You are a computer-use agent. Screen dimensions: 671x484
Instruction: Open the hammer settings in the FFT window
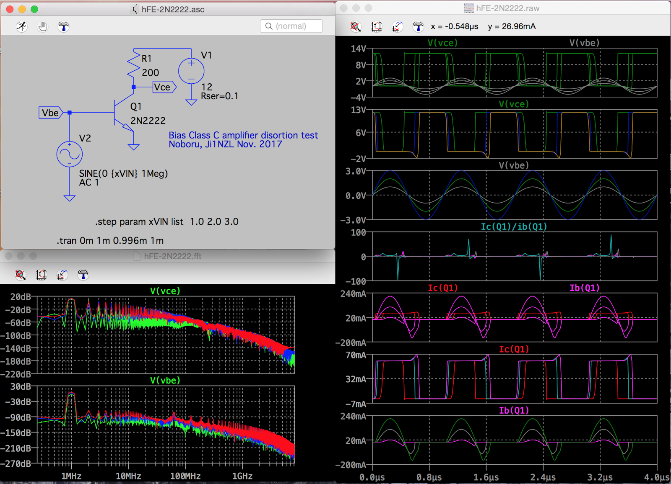[83, 275]
